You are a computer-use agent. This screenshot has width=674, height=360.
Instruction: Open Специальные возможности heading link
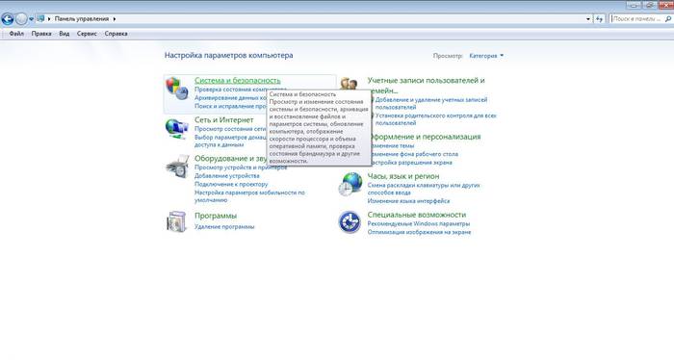click(417, 215)
